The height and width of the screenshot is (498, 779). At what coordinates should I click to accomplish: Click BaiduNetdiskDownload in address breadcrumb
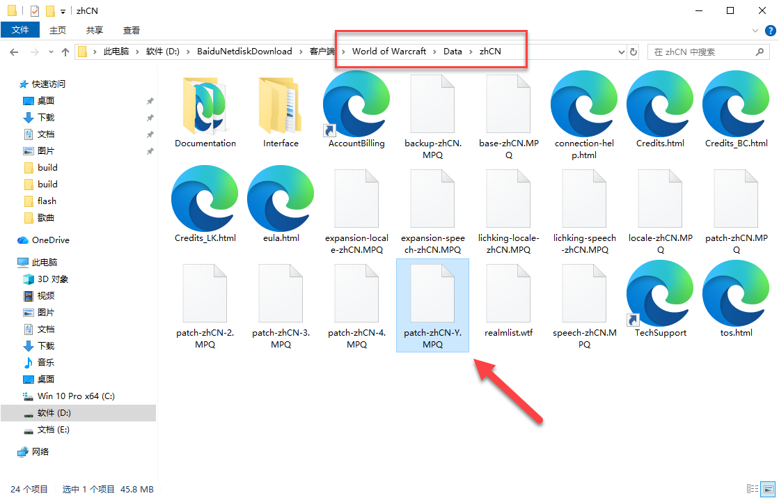244,51
